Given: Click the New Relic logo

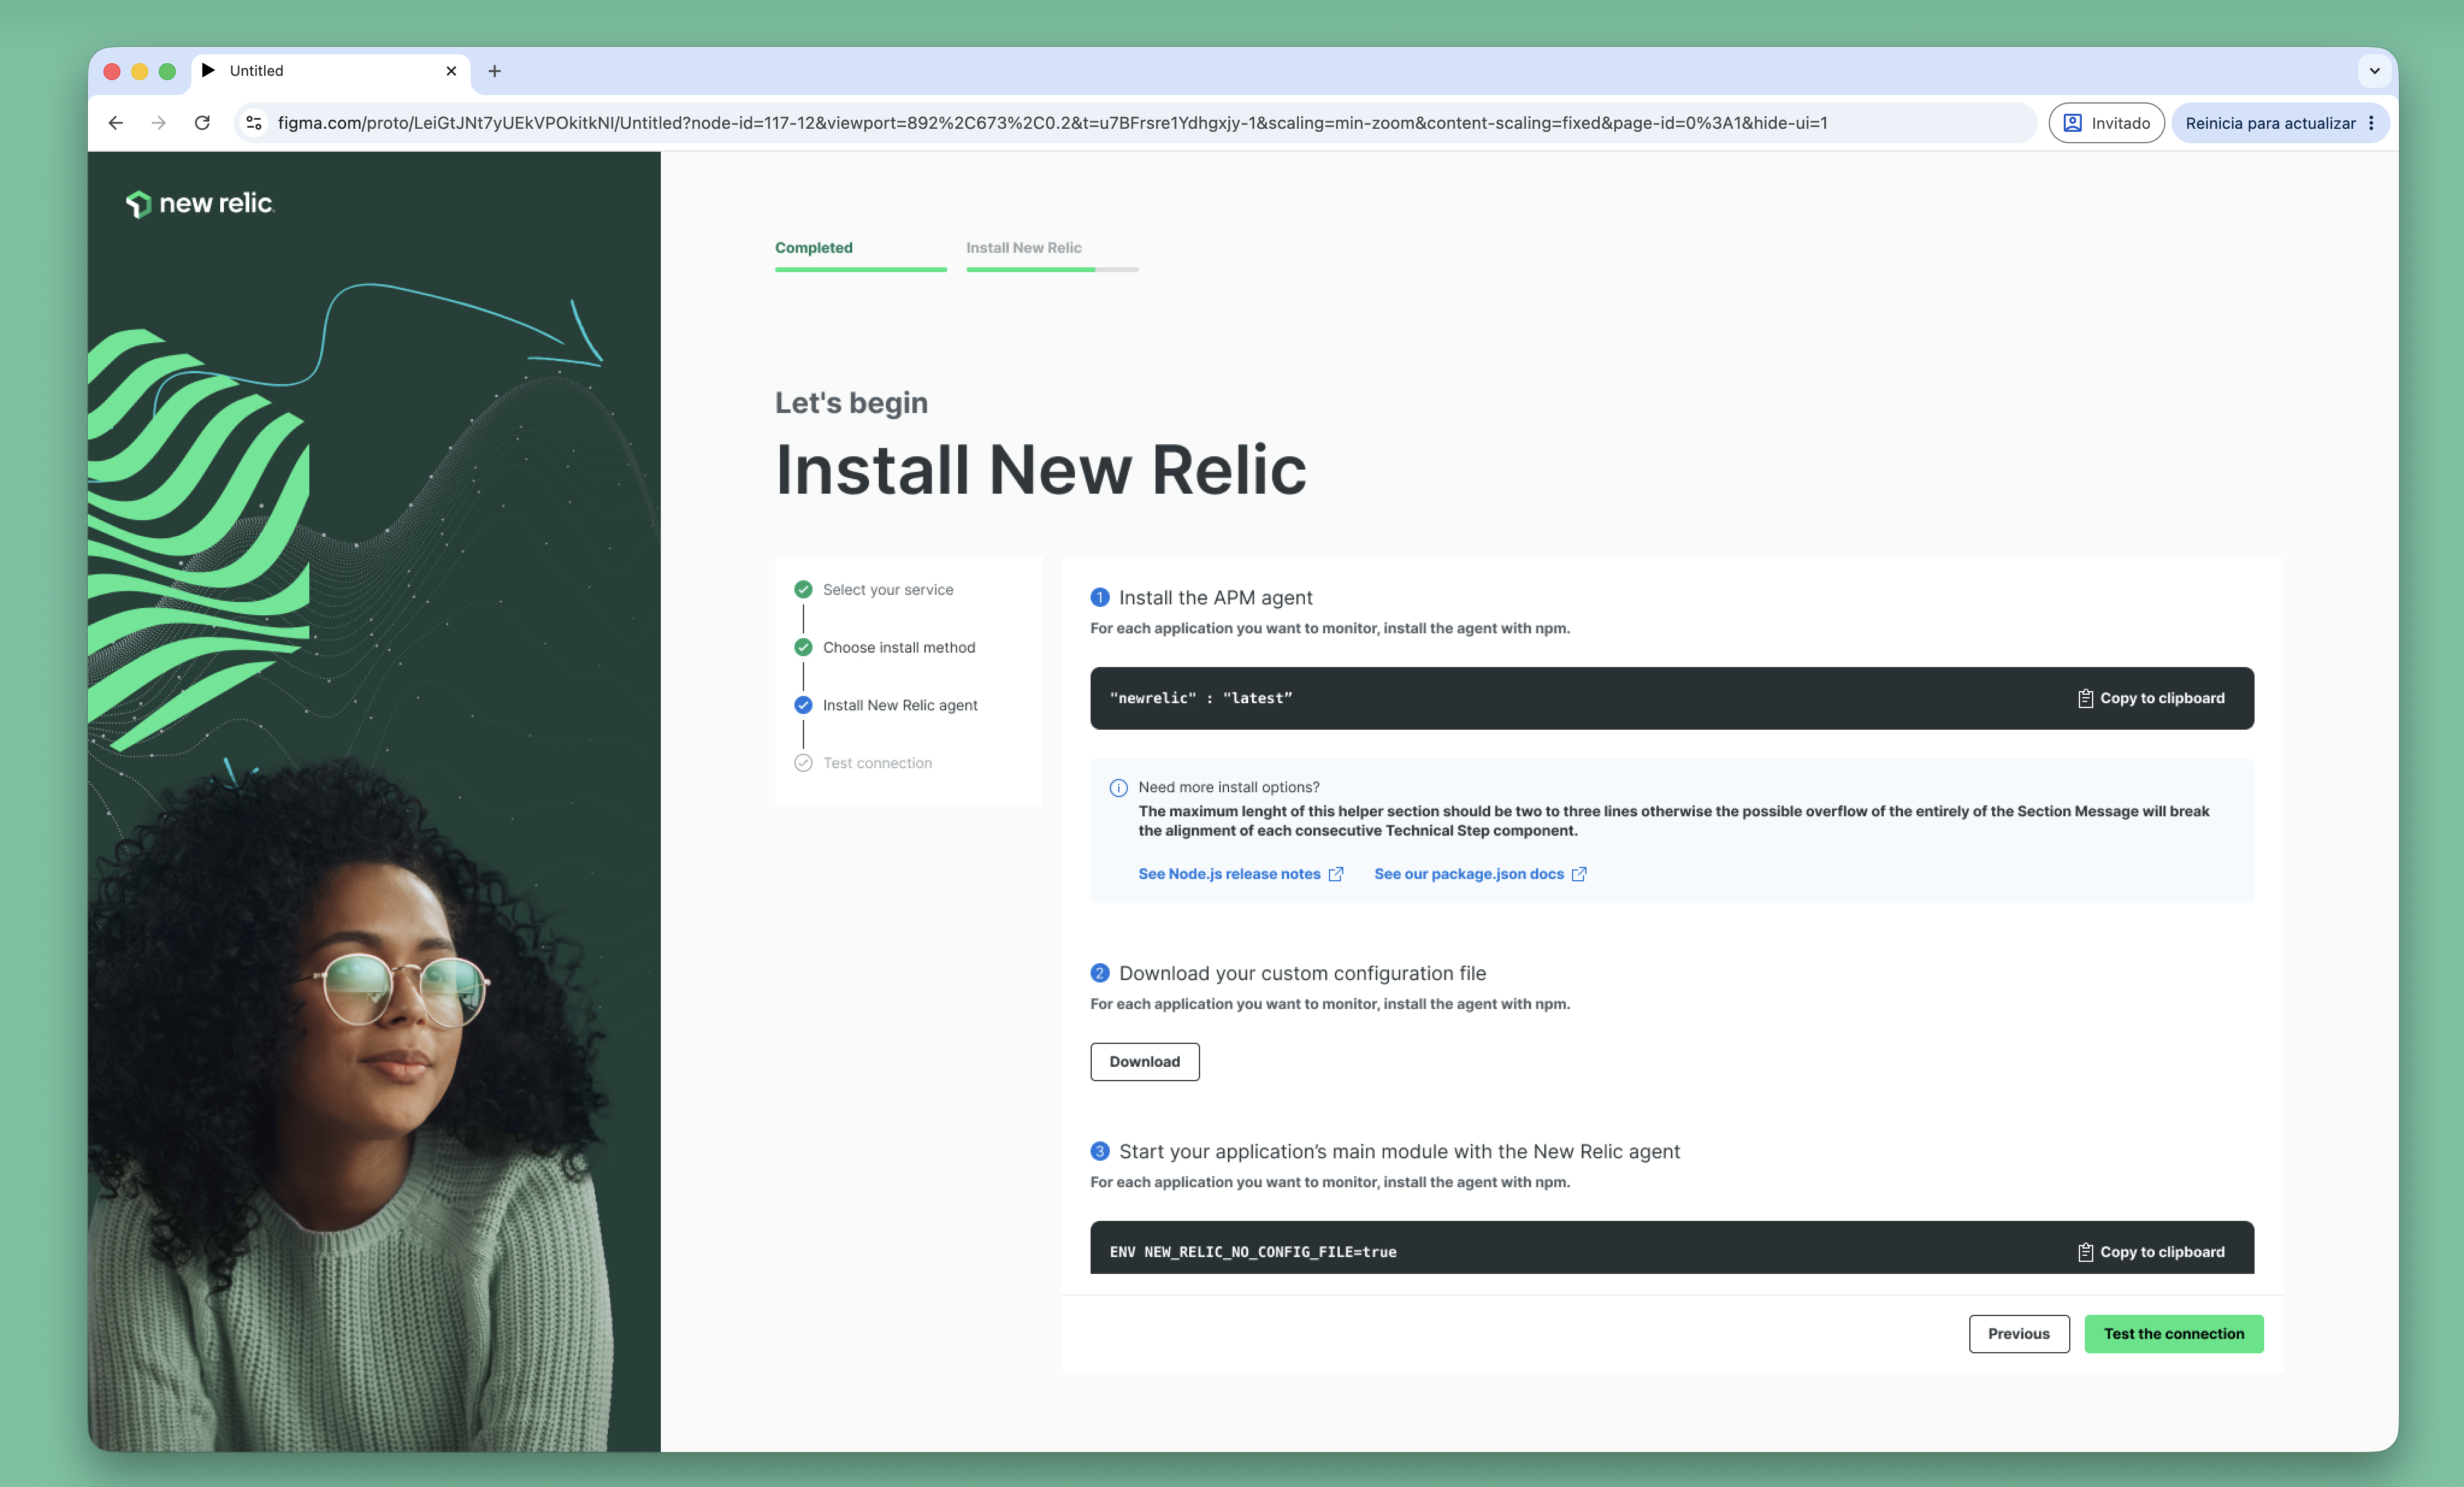Looking at the screenshot, I should [200, 203].
